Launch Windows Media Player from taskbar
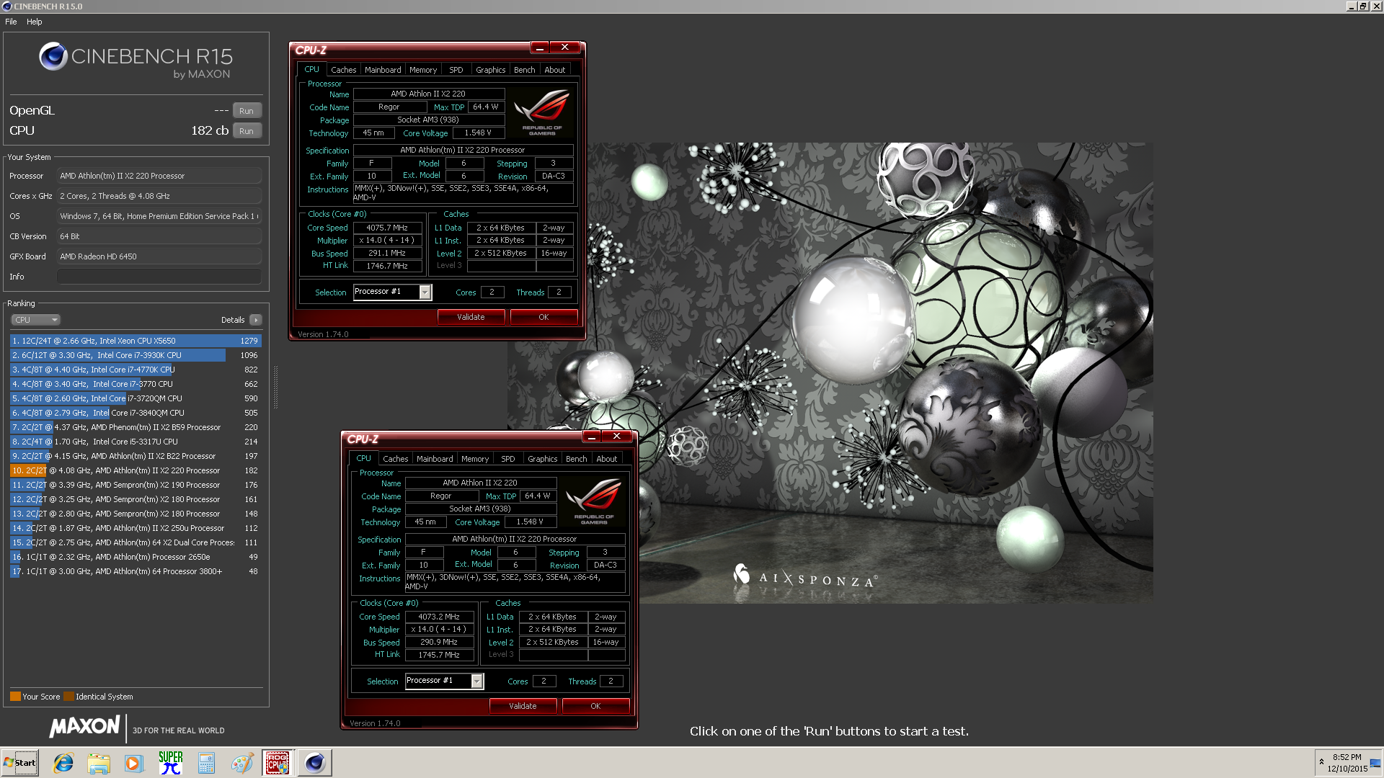Screen dimensions: 1384x778 pos(134,763)
